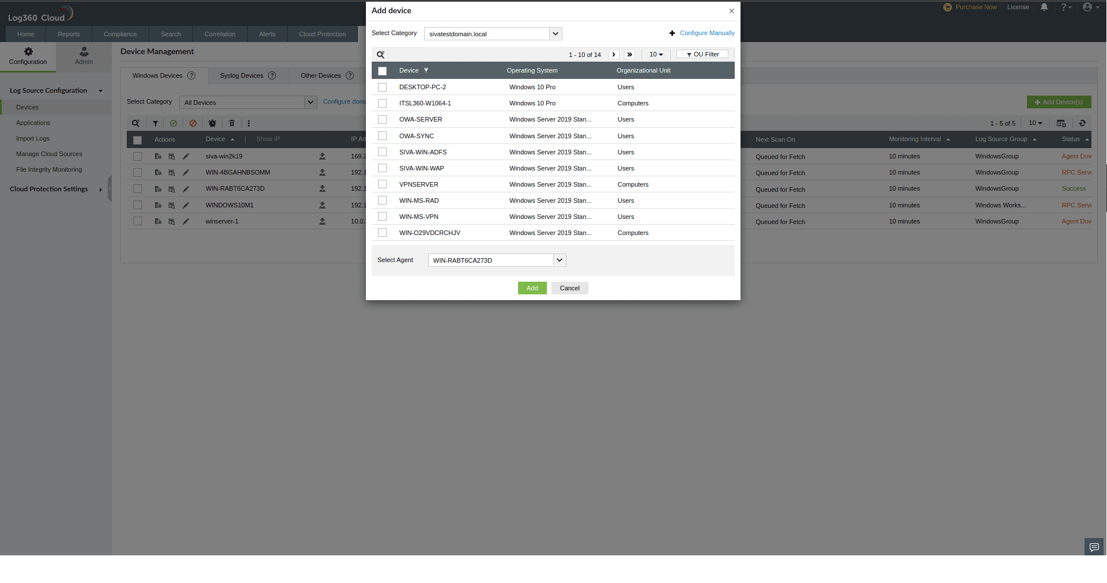Open the page size dropdown showing 10

(656, 54)
